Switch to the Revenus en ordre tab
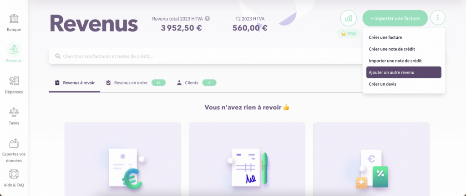 pos(136,83)
